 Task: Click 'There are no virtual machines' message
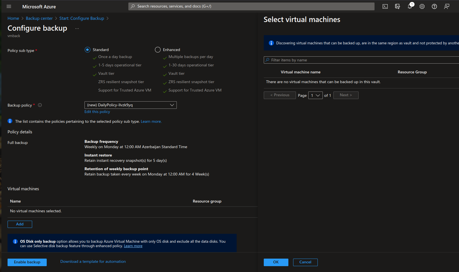click(x=323, y=82)
